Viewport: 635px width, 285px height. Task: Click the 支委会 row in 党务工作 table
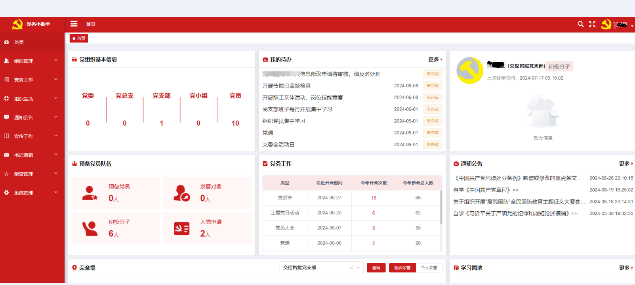pyautogui.click(x=351, y=198)
